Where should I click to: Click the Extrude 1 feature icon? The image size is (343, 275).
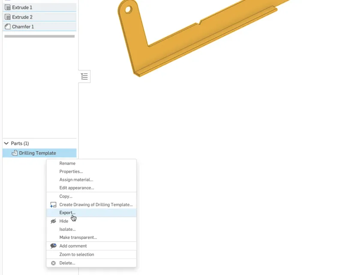point(7,7)
